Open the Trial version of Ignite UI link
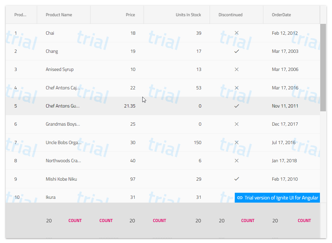The height and width of the screenshot is (243, 332). coord(281,198)
